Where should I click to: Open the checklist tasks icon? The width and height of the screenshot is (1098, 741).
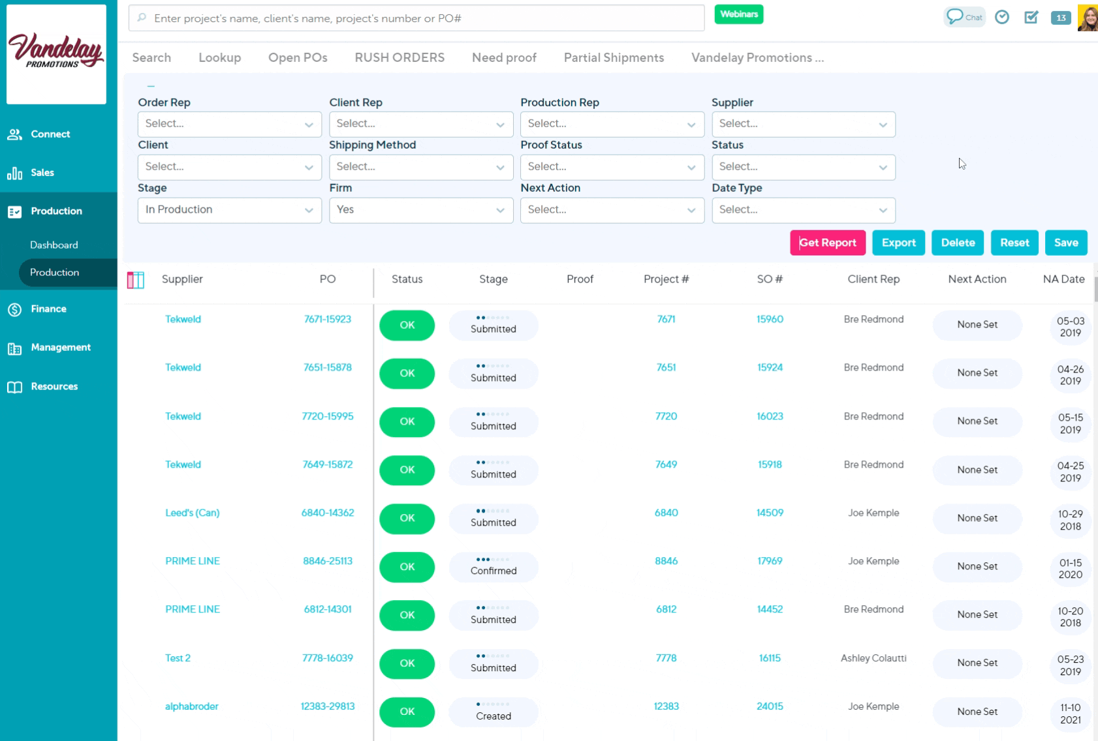1031,18
